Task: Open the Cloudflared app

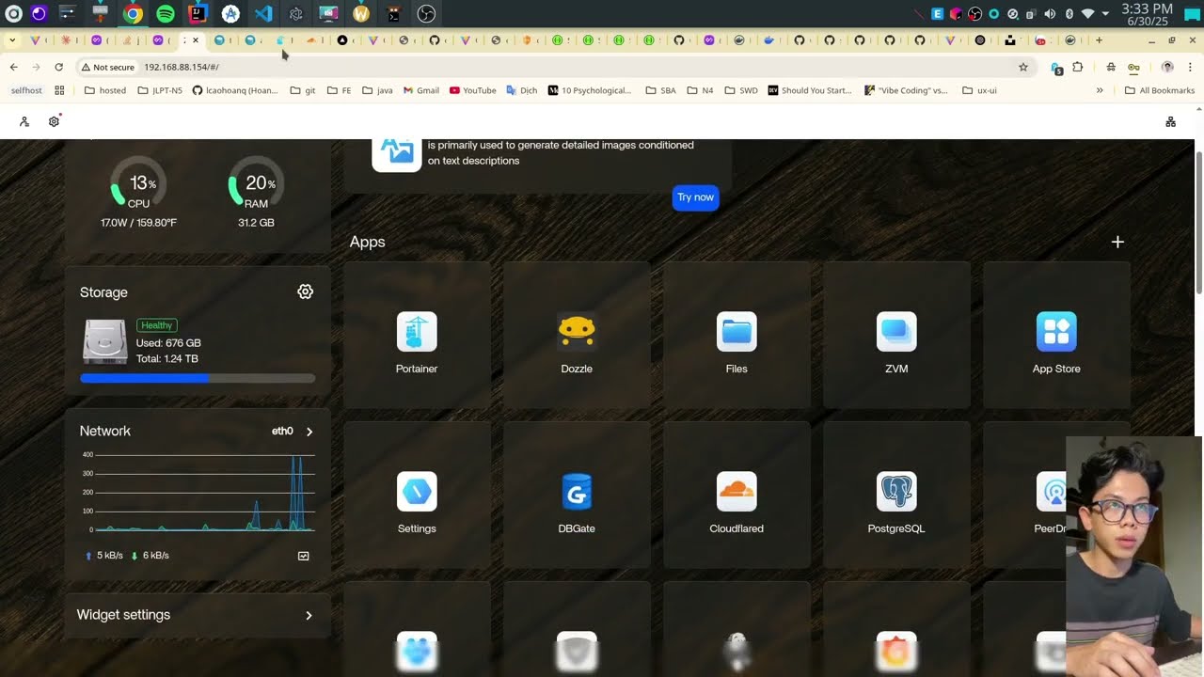Action: click(737, 495)
